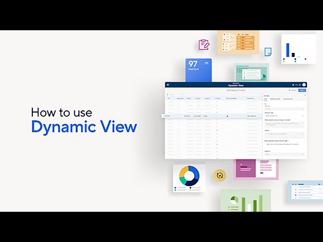323x242 pixels.
Task: Open the blue 97 score card
Action: [198, 70]
